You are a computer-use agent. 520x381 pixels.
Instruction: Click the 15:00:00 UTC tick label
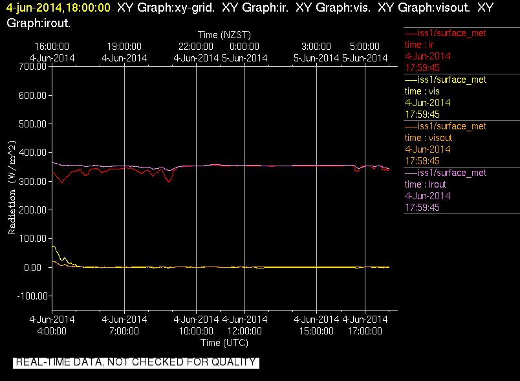316,331
